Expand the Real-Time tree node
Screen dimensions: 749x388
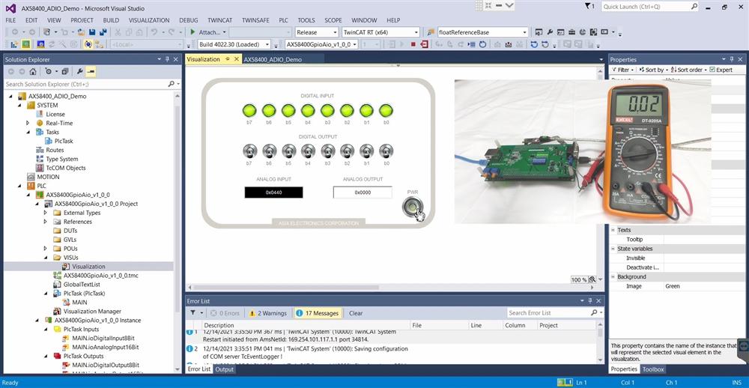click(28, 124)
